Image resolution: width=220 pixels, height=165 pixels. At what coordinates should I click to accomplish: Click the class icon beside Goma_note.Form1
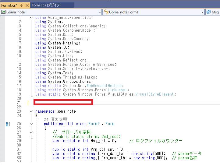[106, 12]
